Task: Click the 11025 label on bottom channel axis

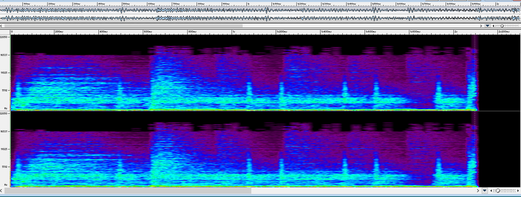Action: (x=4, y=149)
